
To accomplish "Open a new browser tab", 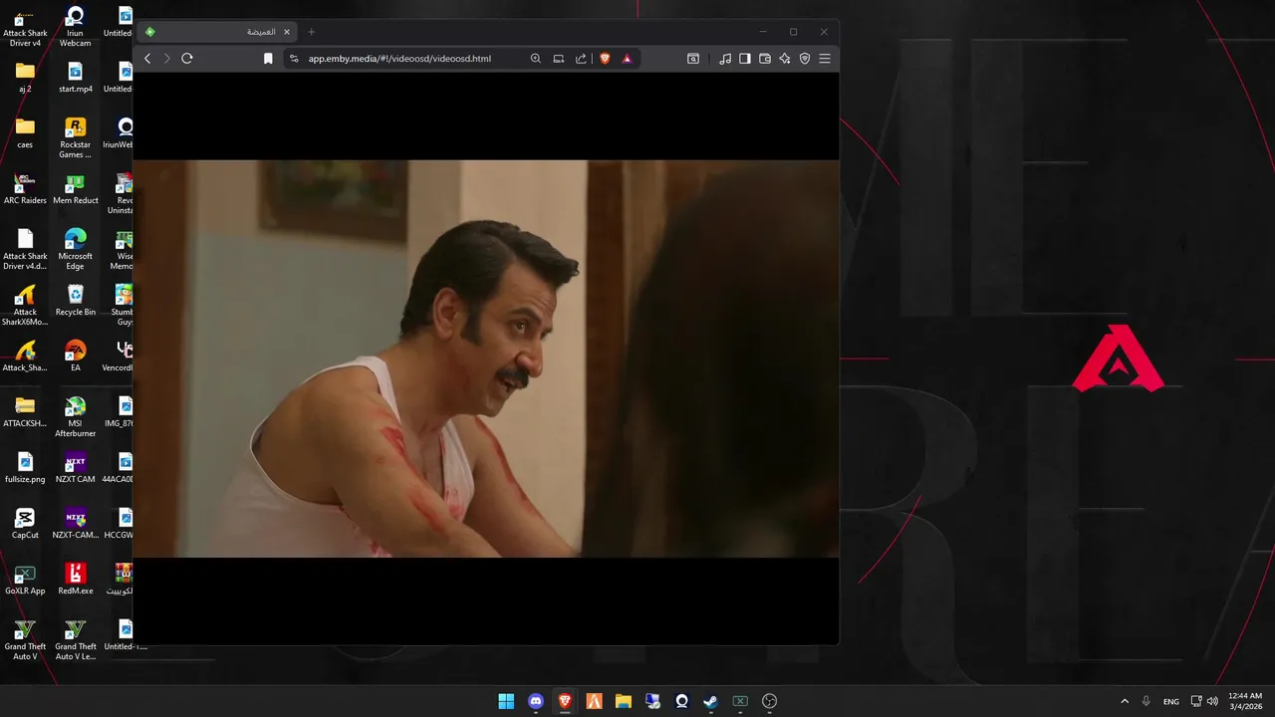I will [311, 32].
